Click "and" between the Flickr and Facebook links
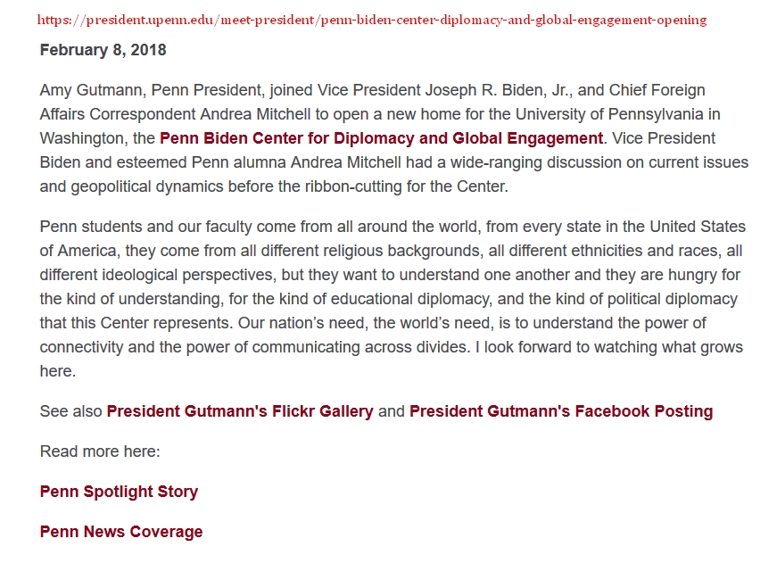Viewport: 777px width, 588px height. point(392,411)
